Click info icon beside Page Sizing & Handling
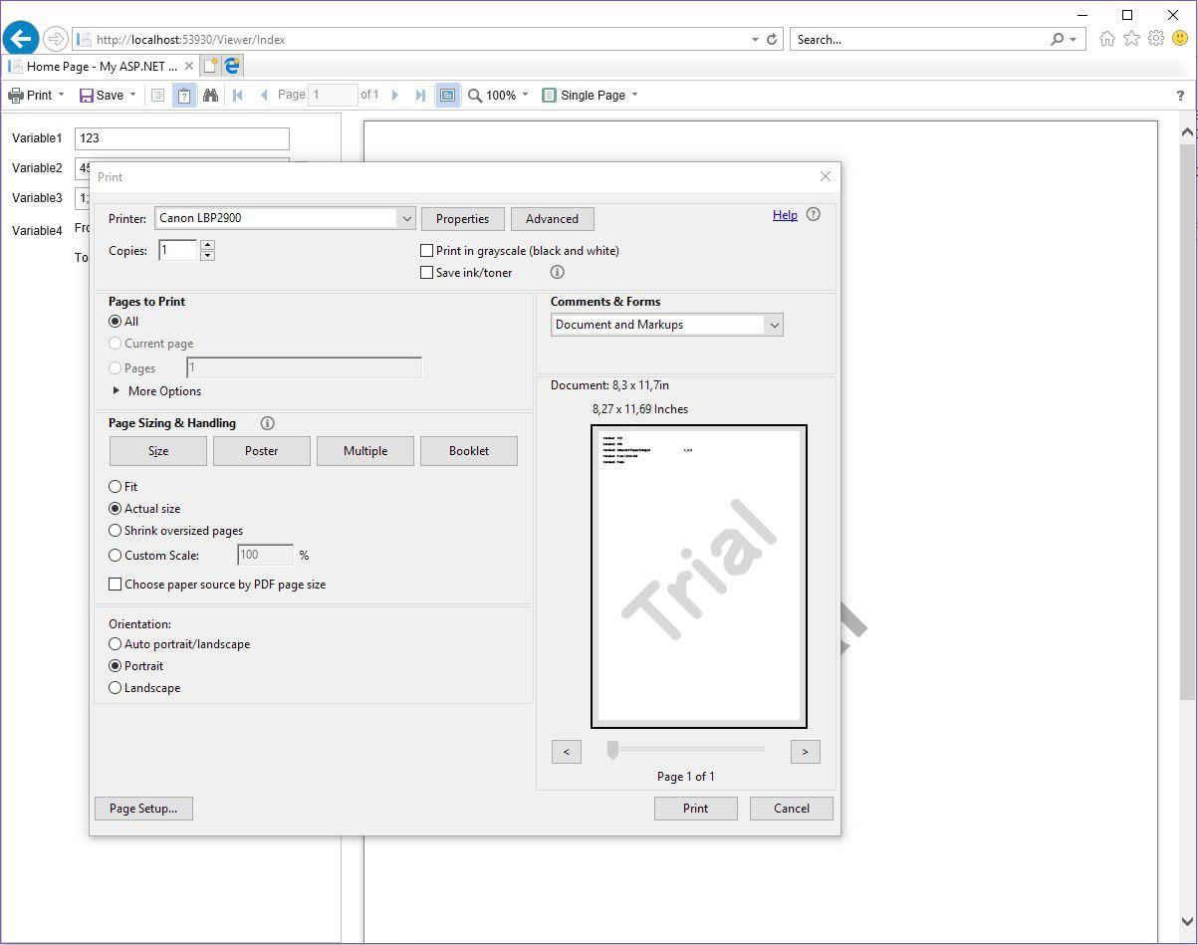Viewport: 1198px width, 945px height. [x=267, y=423]
